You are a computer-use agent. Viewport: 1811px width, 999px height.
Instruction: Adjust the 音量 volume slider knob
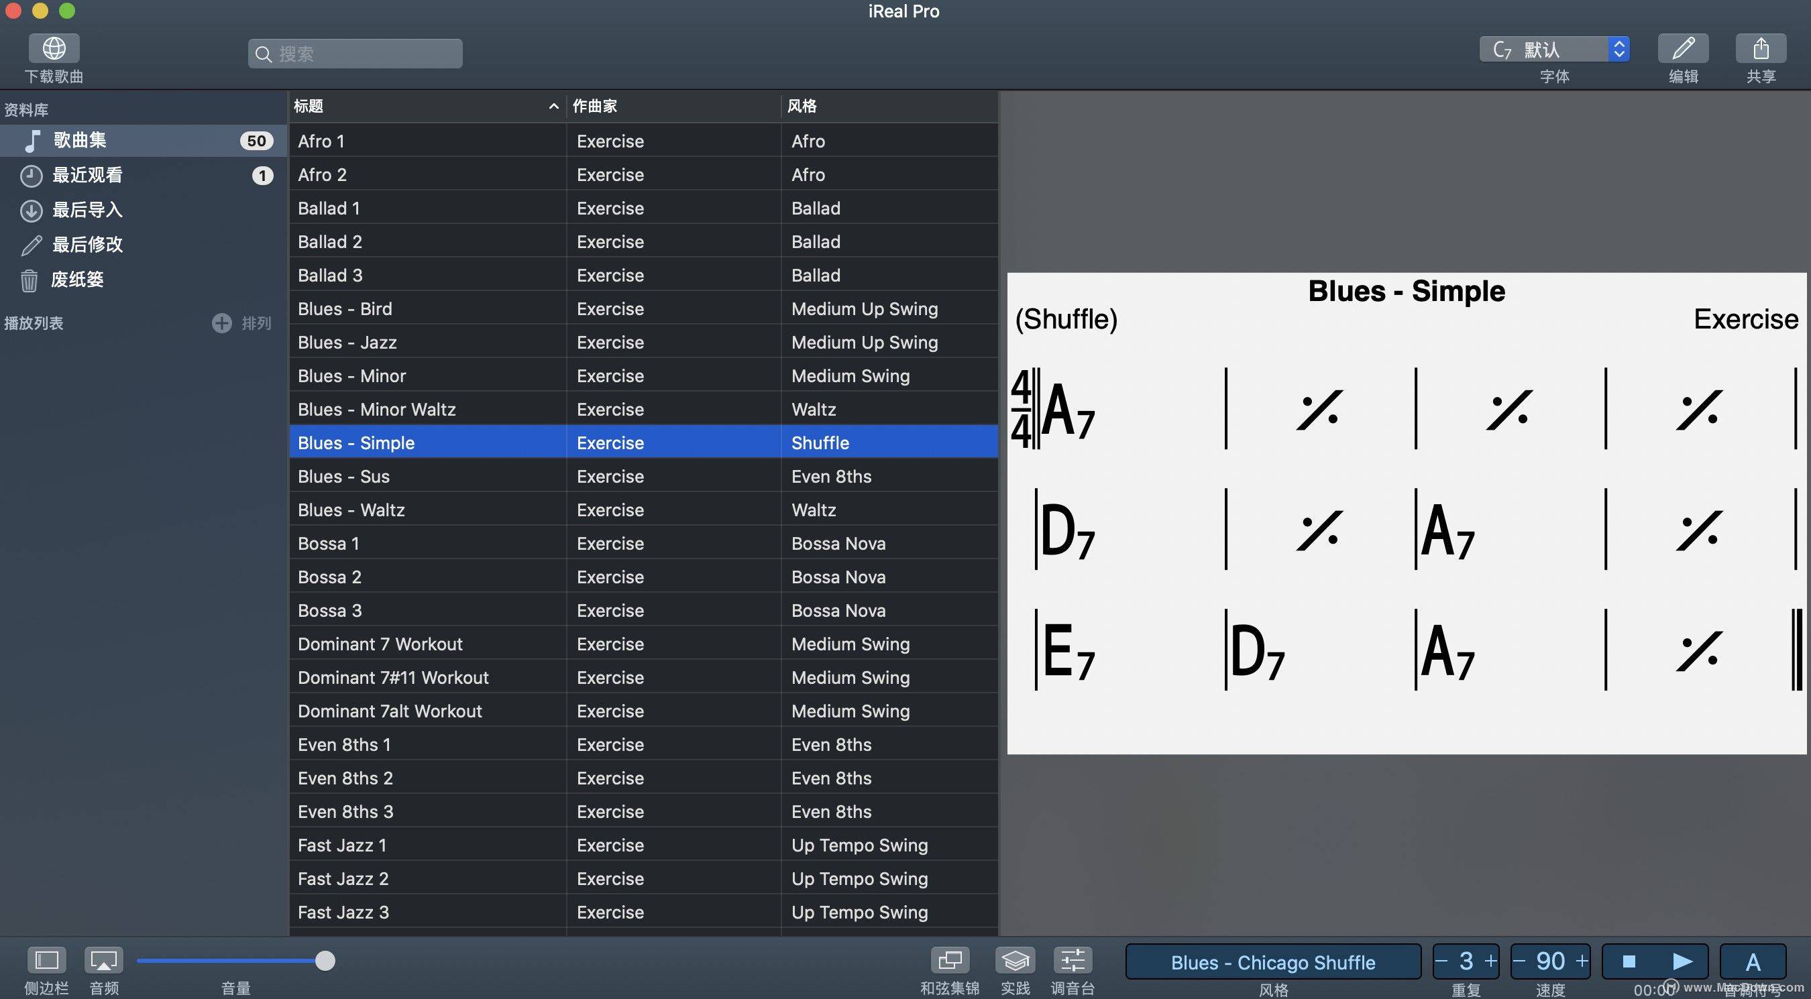click(x=325, y=960)
